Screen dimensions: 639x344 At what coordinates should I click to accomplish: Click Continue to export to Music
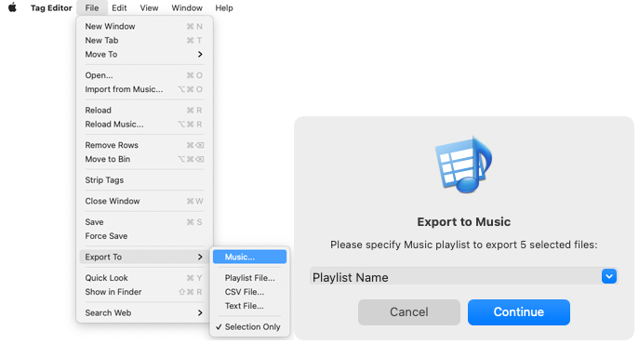[518, 312]
